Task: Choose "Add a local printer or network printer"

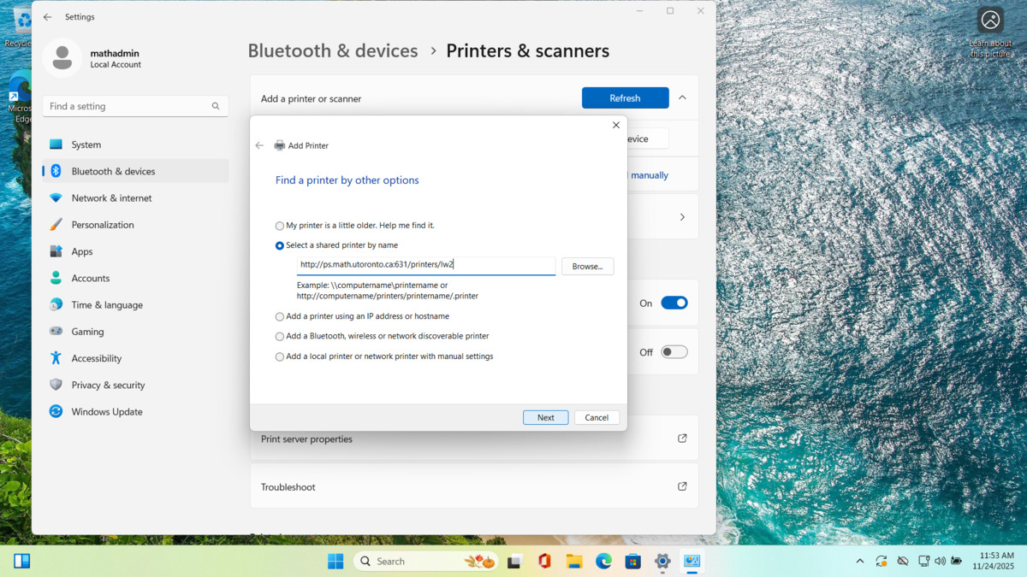Action: (280, 356)
